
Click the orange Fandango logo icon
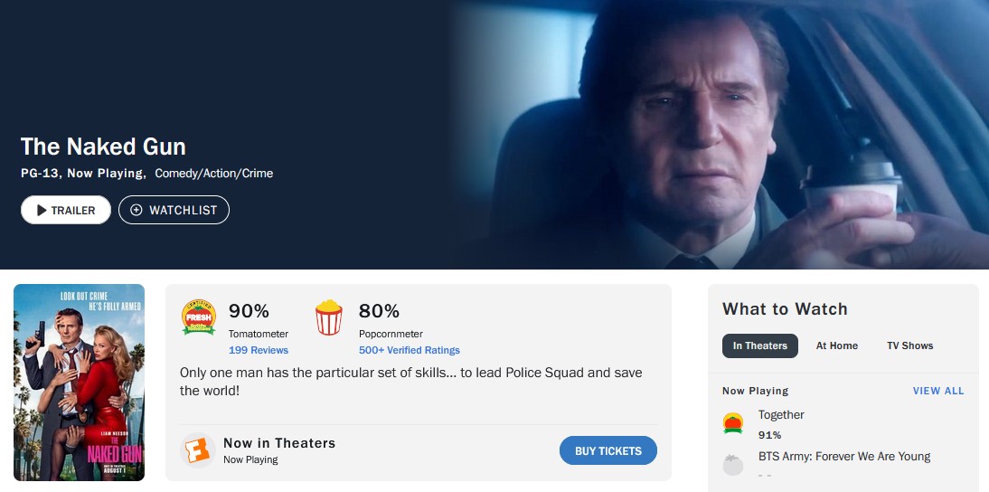pyautogui.click(x=197, y=450)
